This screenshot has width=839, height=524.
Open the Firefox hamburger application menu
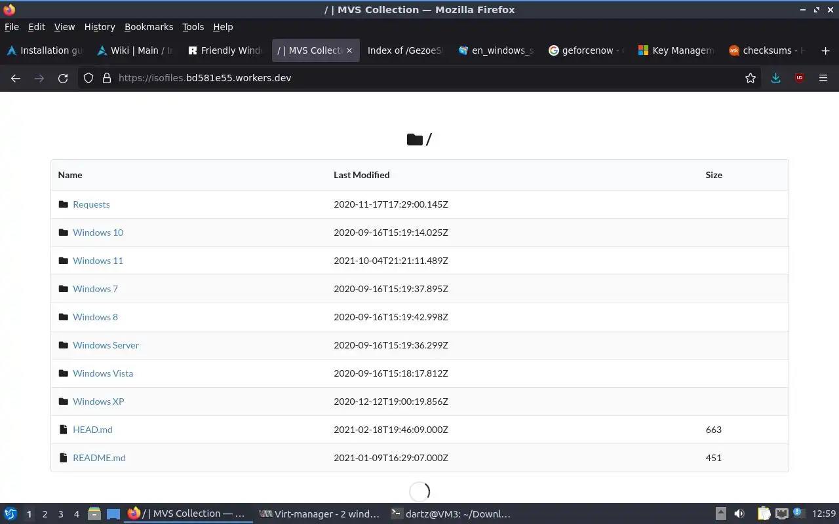point(823,78)
